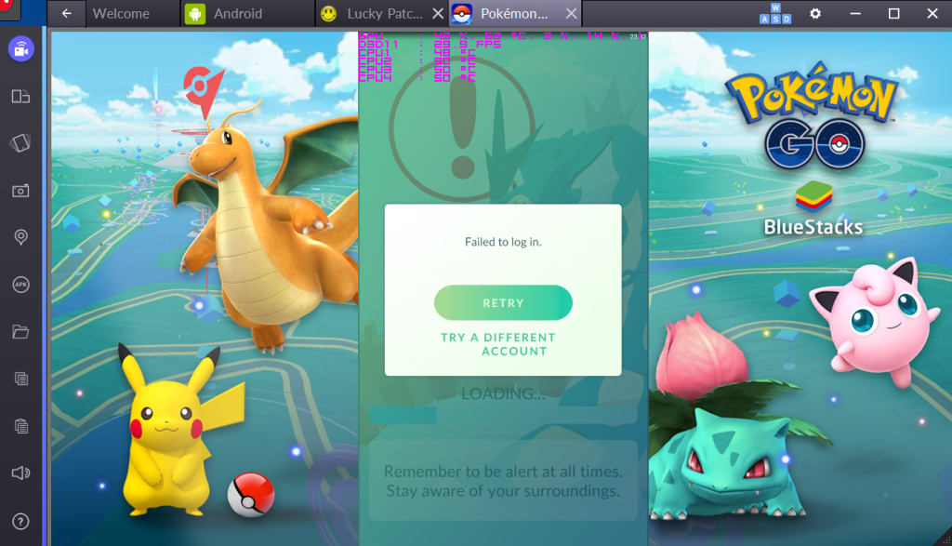Maximize the BlueStacks window

click(x=893, y=13)
